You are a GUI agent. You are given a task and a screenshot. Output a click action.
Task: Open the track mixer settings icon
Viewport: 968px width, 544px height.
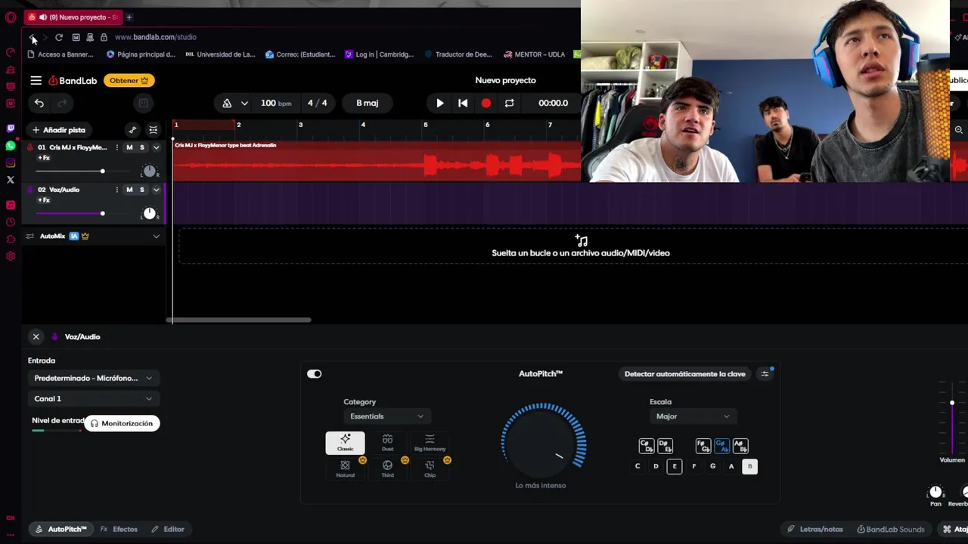tap(153, 130)
